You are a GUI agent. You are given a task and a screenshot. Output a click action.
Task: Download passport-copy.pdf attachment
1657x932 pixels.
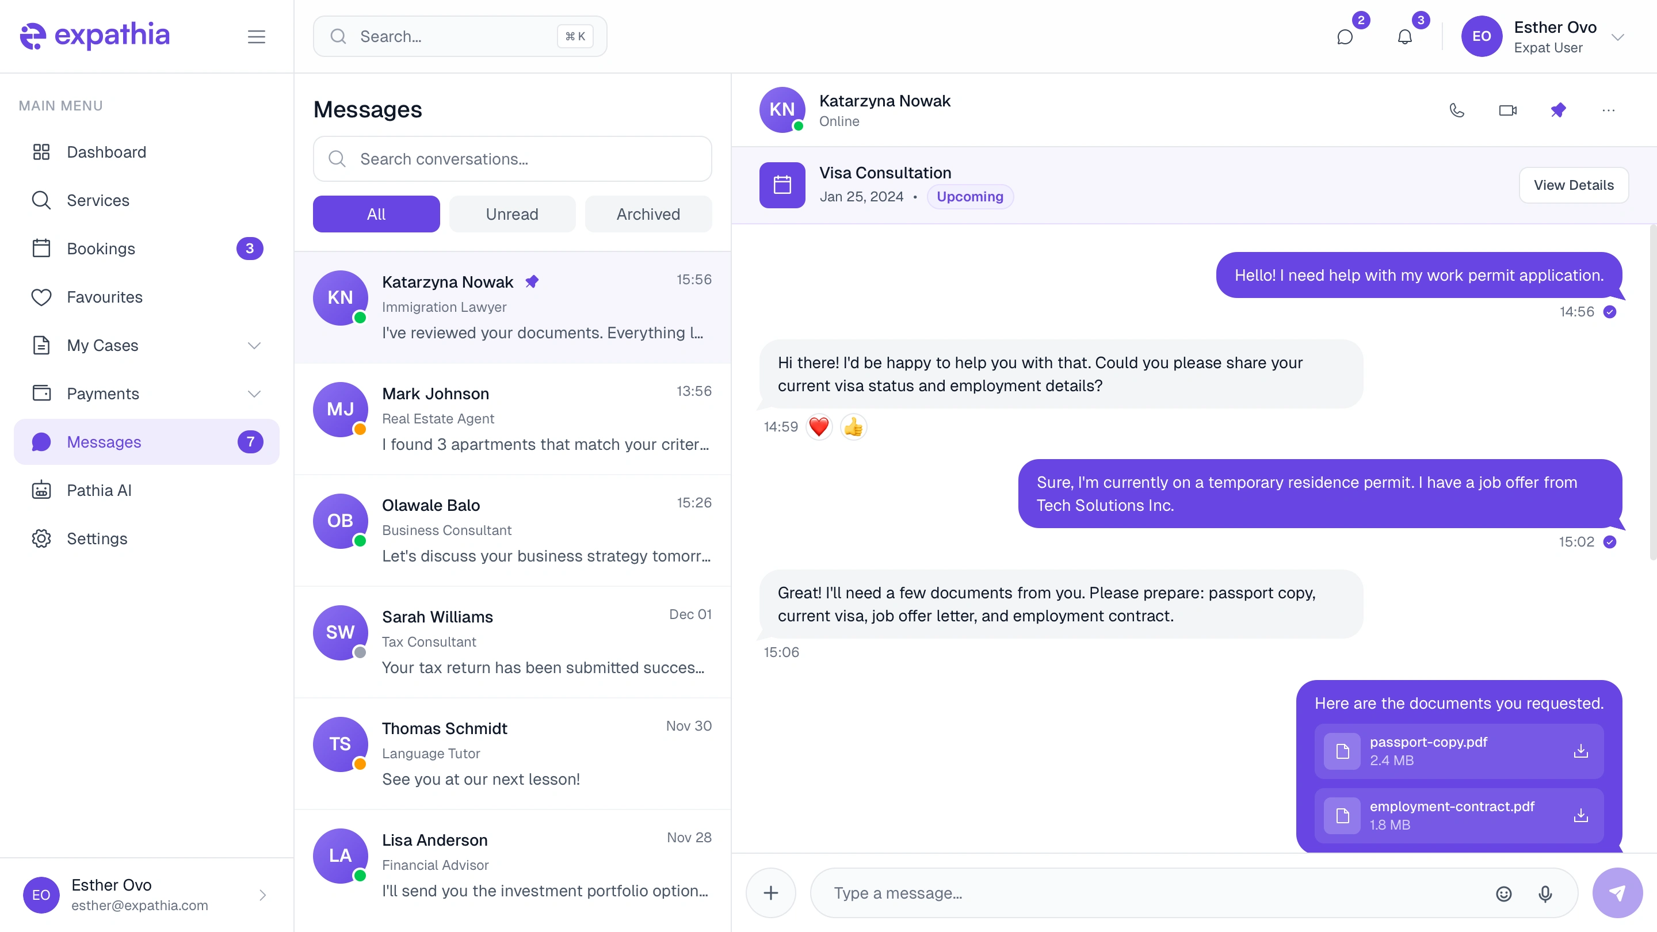1581,751
